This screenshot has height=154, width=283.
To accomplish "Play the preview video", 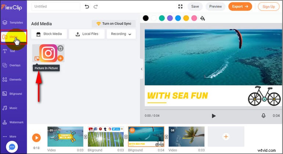I will 214,116.
